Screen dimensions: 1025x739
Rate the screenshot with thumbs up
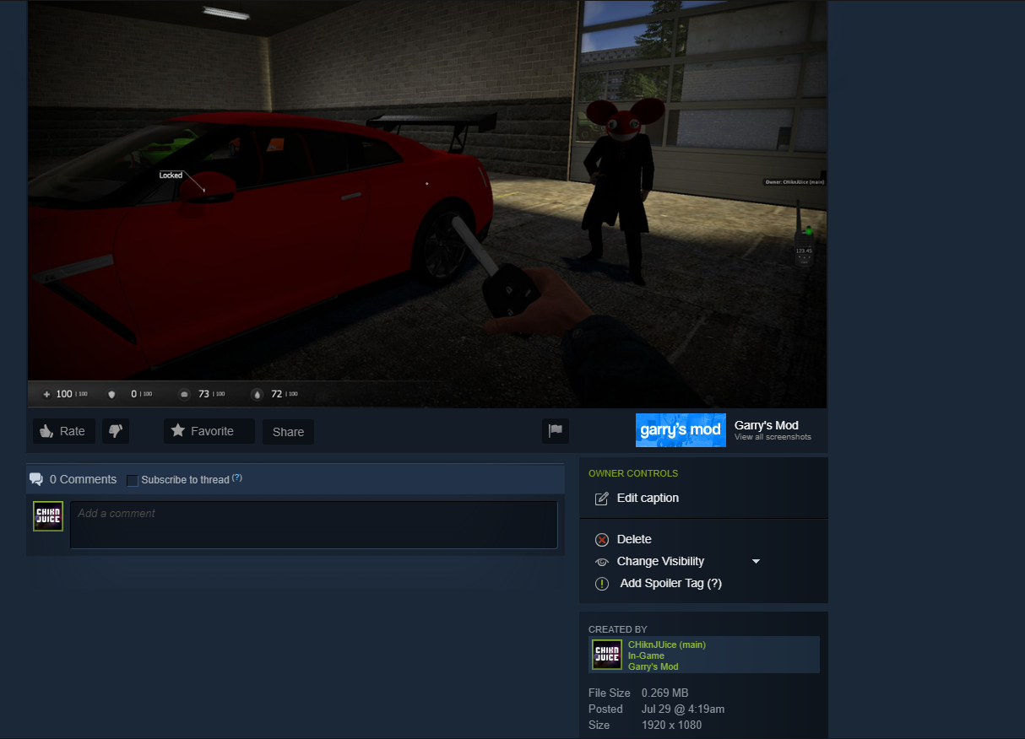pos(64,431)
